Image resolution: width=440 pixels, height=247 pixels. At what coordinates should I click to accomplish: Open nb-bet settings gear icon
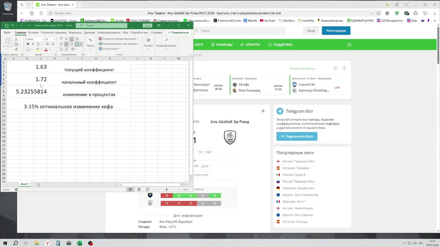[x=349, y=45]
